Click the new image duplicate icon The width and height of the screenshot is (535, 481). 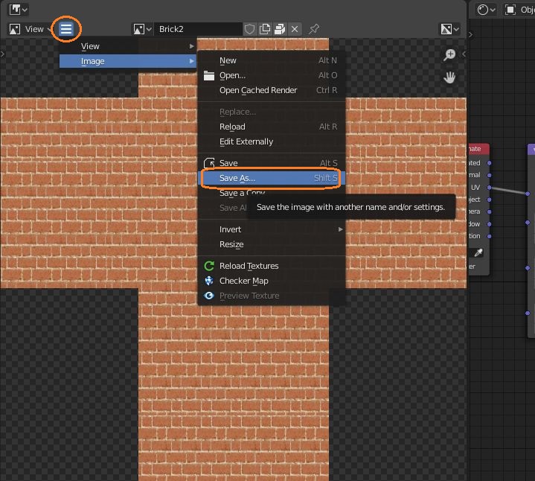pyautogui.click(x=265, y=29)
